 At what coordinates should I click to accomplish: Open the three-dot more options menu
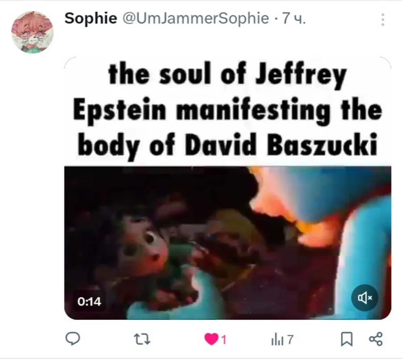[383, 20]
